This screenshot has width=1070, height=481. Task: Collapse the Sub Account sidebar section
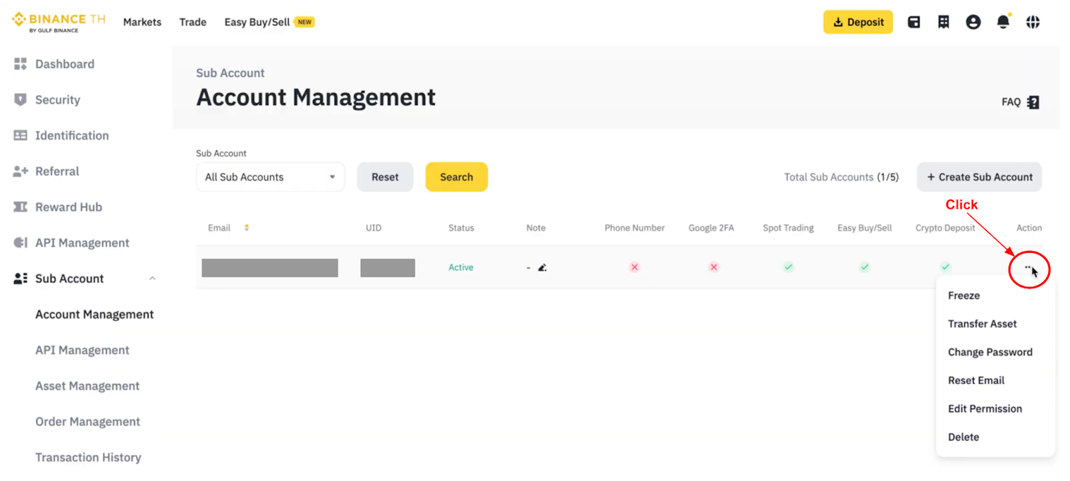(x=152, y=279)
